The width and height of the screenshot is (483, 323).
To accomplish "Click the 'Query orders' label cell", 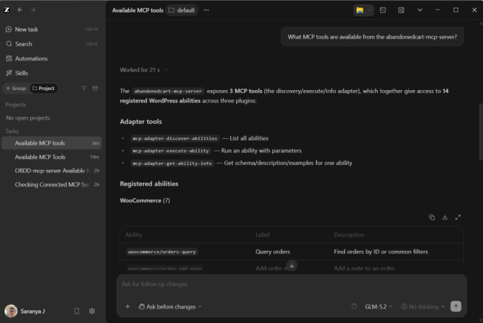I will click(273, 252).
